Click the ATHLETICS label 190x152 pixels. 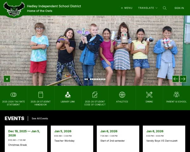(122, 102)
